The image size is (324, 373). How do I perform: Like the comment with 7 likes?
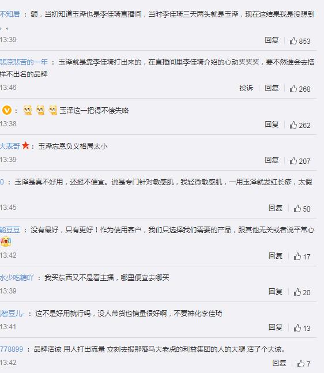[x=304, y=364]
